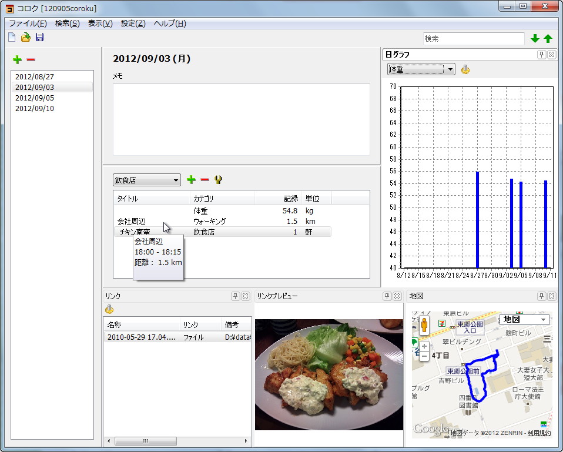Pin the 地図 panel
563x452 pixels.
pos(541,296)
